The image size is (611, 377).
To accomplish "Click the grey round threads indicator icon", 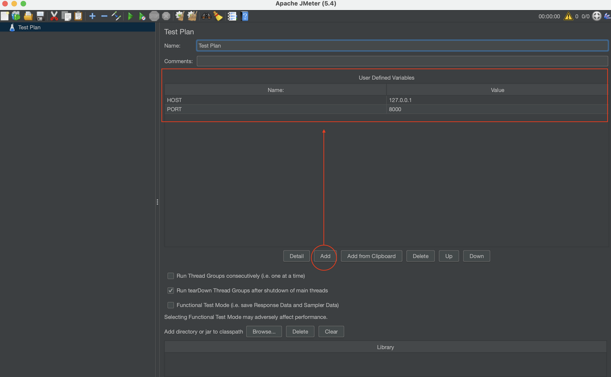I will coord(597,16).
